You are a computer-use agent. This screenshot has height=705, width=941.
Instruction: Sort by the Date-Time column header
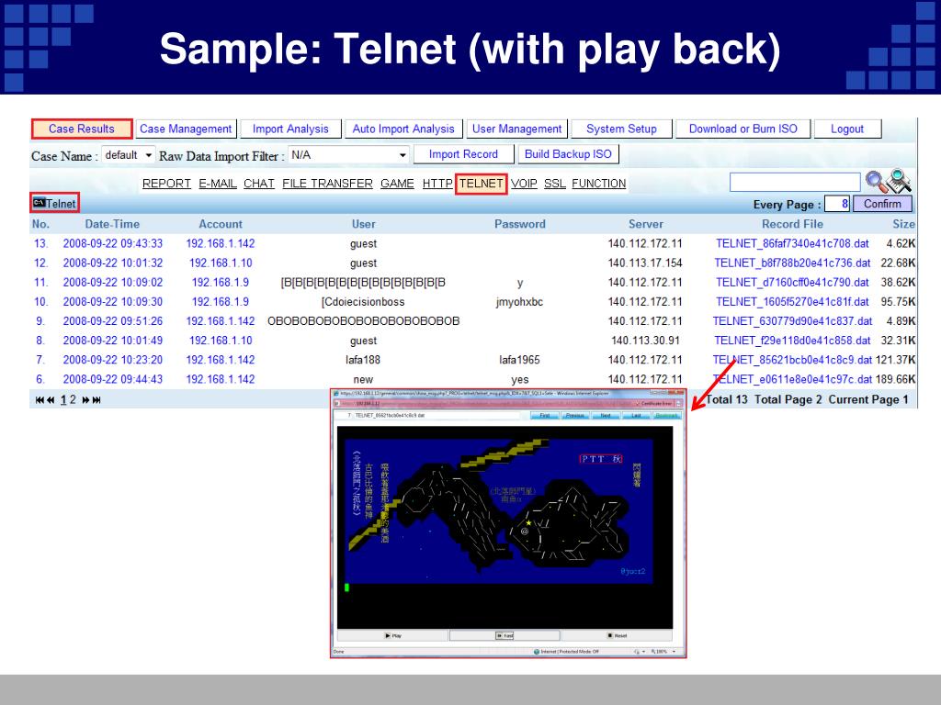[112, 224]
